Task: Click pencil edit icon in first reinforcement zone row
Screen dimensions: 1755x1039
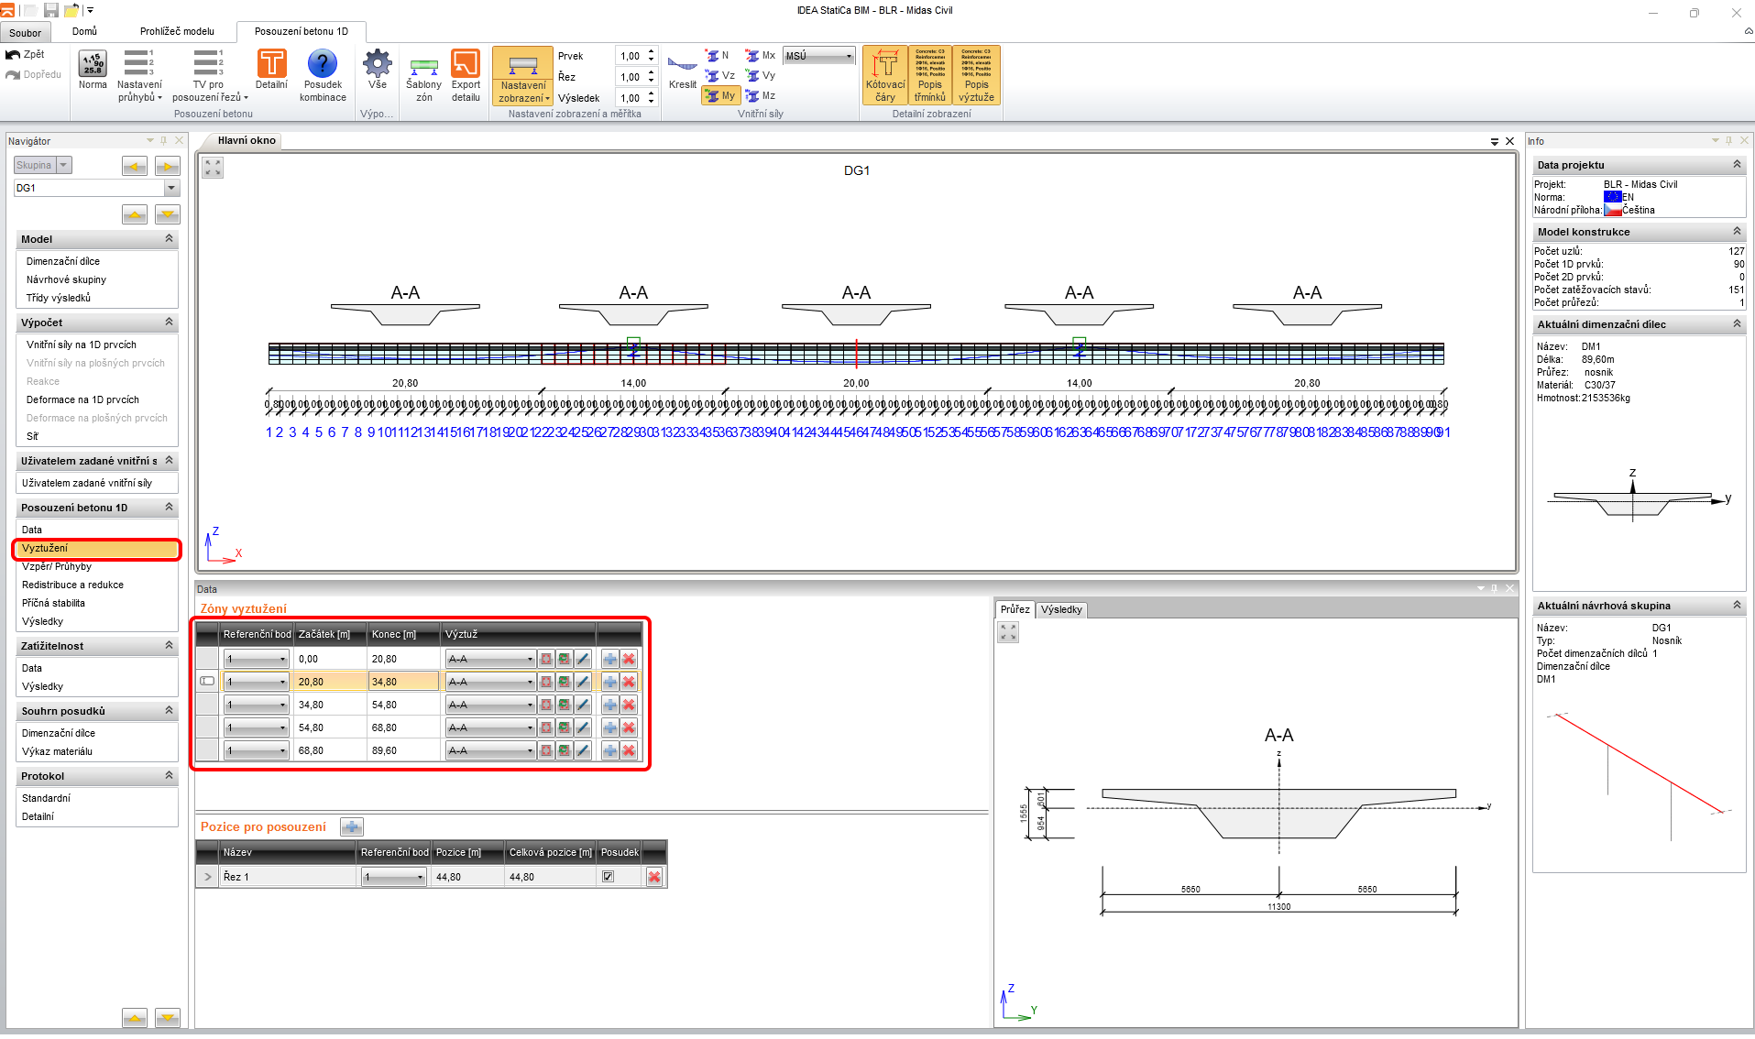Action: pyautogui.click(x=583, y=659)
